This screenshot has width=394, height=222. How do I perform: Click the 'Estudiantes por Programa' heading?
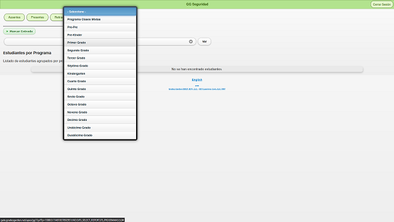[x=27, y=53]
